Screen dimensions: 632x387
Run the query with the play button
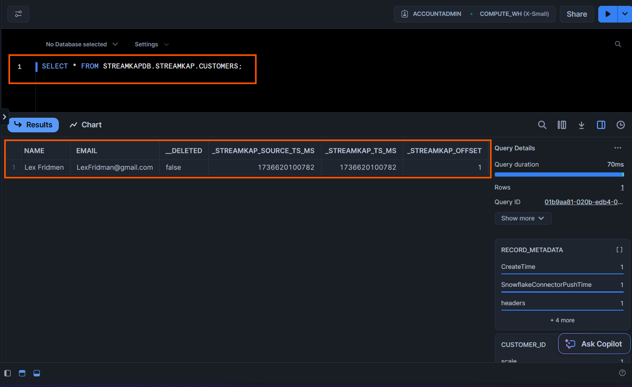pyautogui.click(x=608, y=14)
